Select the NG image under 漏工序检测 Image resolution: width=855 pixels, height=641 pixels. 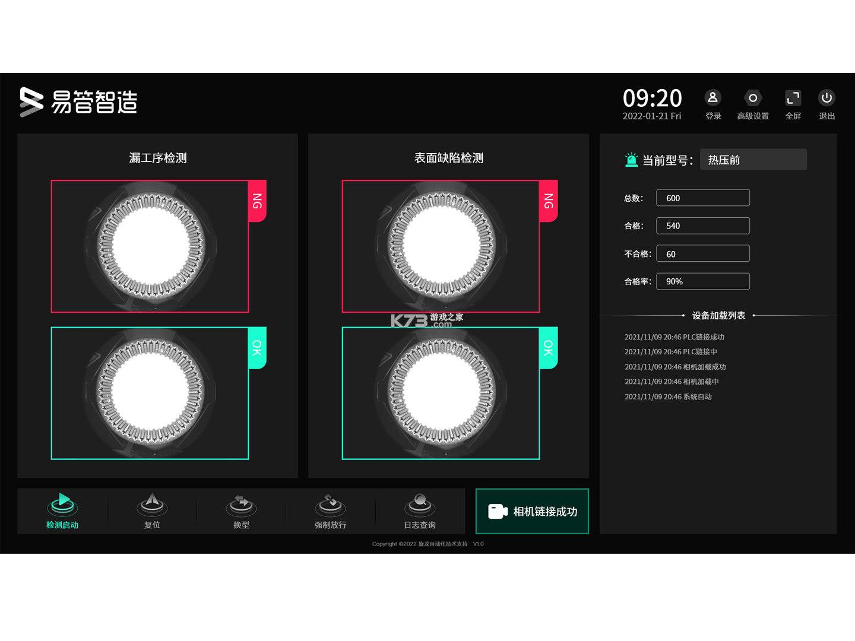pyautogui.click(x=150, y=246)
